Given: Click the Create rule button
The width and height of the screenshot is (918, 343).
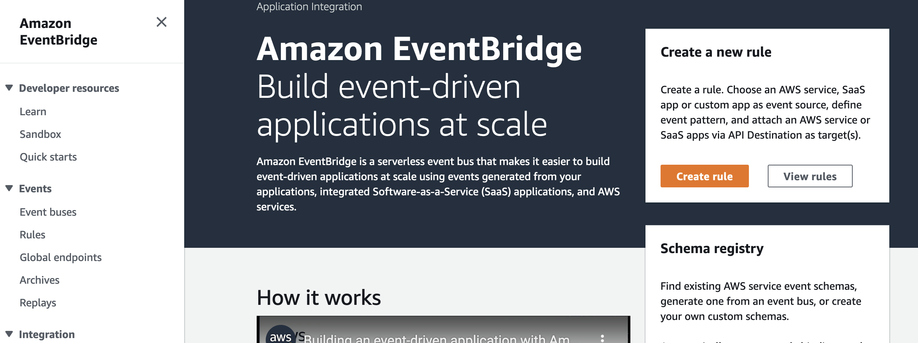Looking at the screenshot, I should [704, 176].
